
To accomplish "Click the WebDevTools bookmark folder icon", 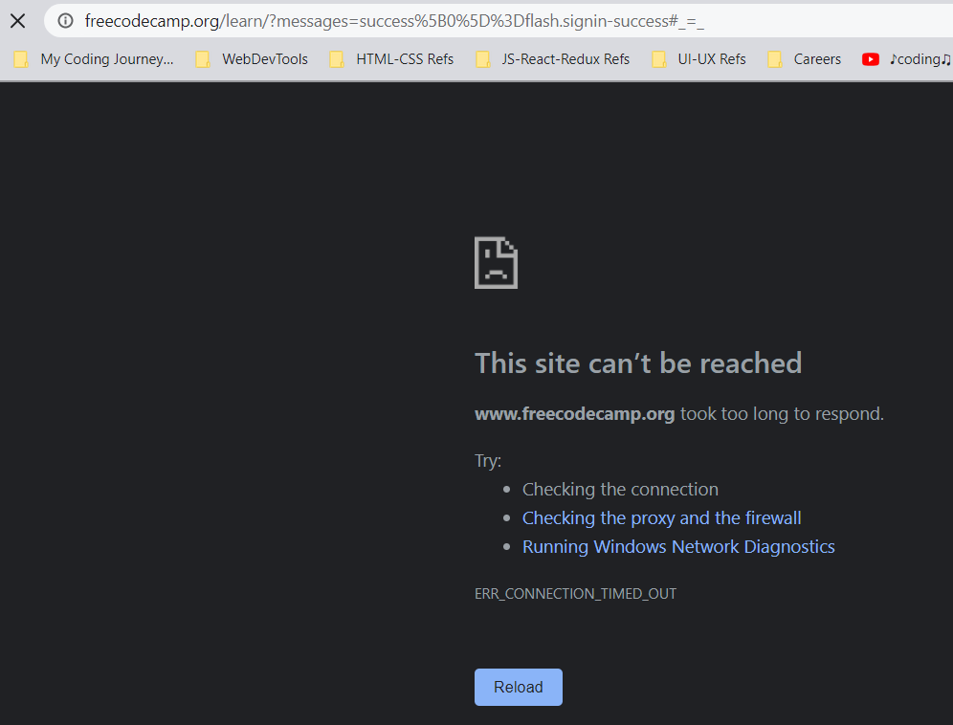I will [201, 58].
